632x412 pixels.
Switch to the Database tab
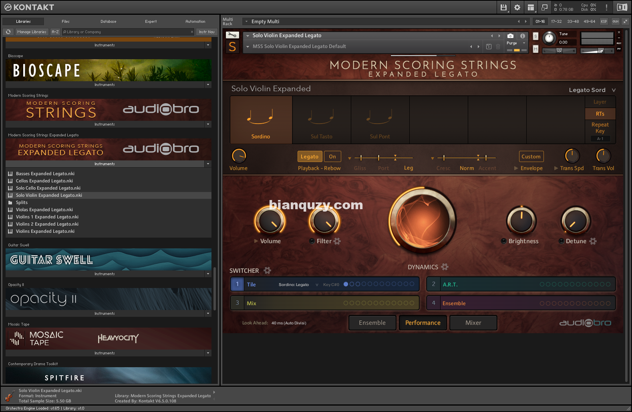(x=109, y=22)
